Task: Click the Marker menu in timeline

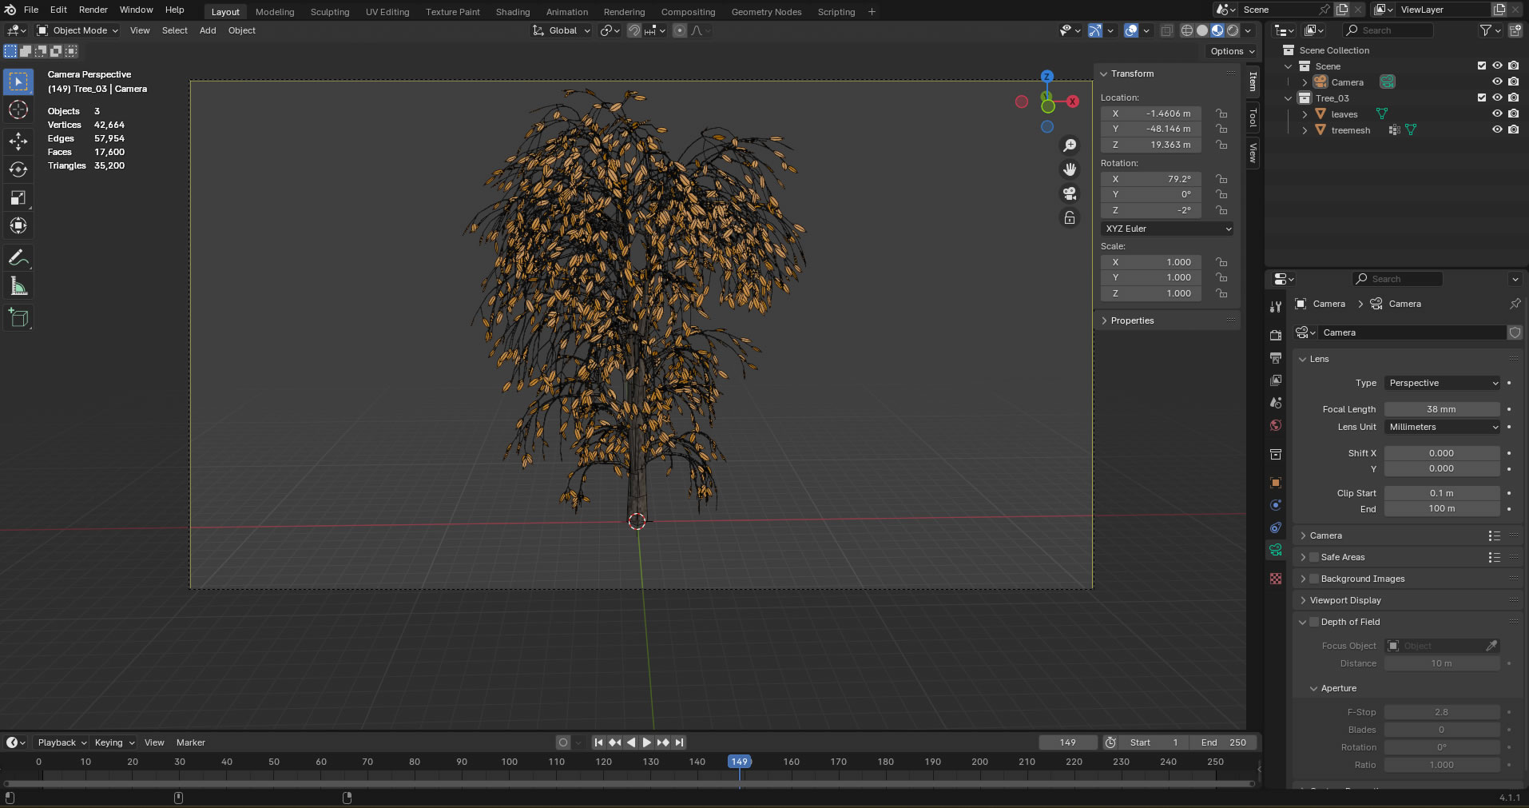Action: [x=191, y=742]
